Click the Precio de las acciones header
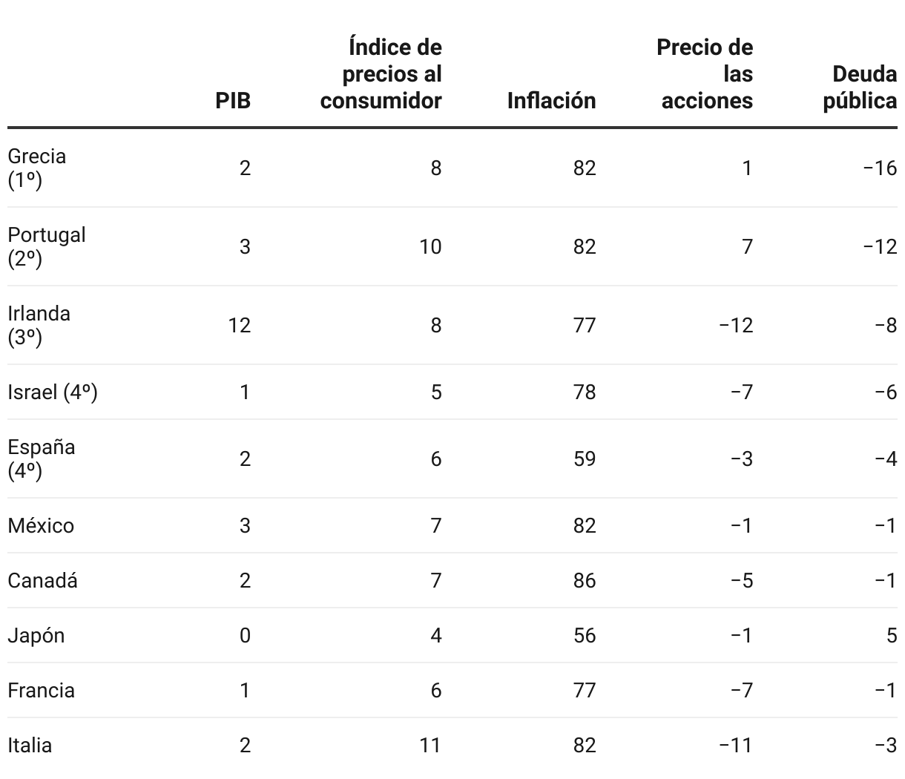 tap(705, 74)
